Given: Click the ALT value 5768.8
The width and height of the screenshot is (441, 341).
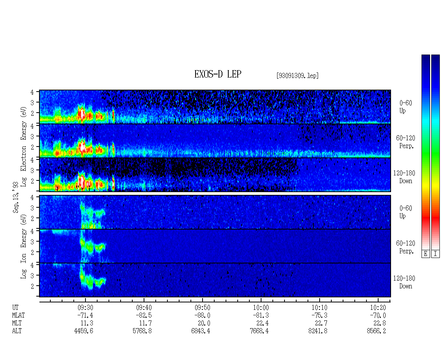Looking at the screenshot, I should pyautogui.click(x=142, y=331).
